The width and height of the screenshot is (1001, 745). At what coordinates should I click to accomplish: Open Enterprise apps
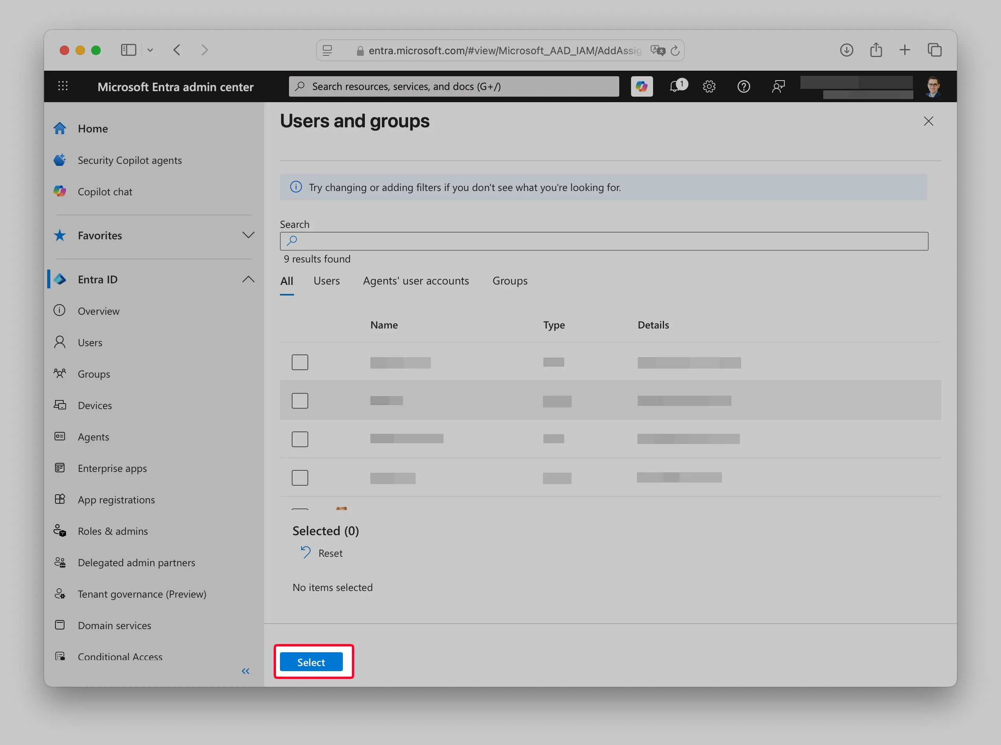click(112, 468)
